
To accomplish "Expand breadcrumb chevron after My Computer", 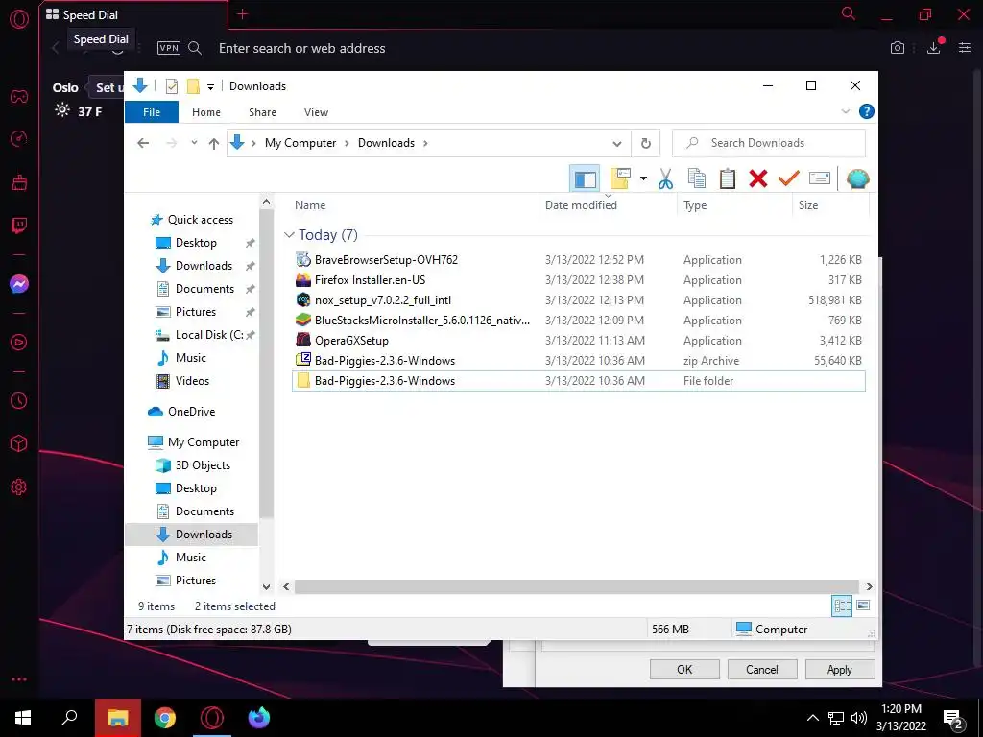I will [x=347, y=143].
